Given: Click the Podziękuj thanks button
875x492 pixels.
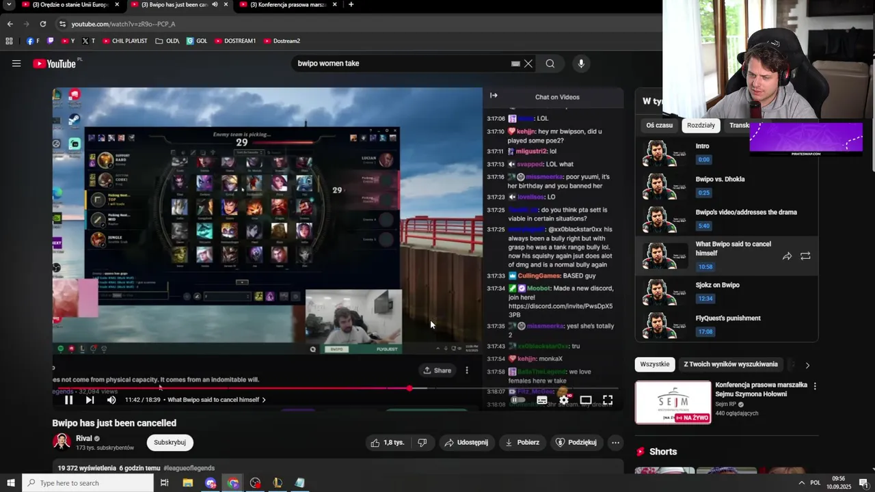Looking at the screenshot, I should coord(578,442).
